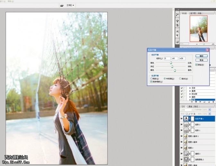Open the Paragraph panel icon
Image resolution: width=216 pixels, height=166 pixels.
pyautogui.click(x=177, y=36)
